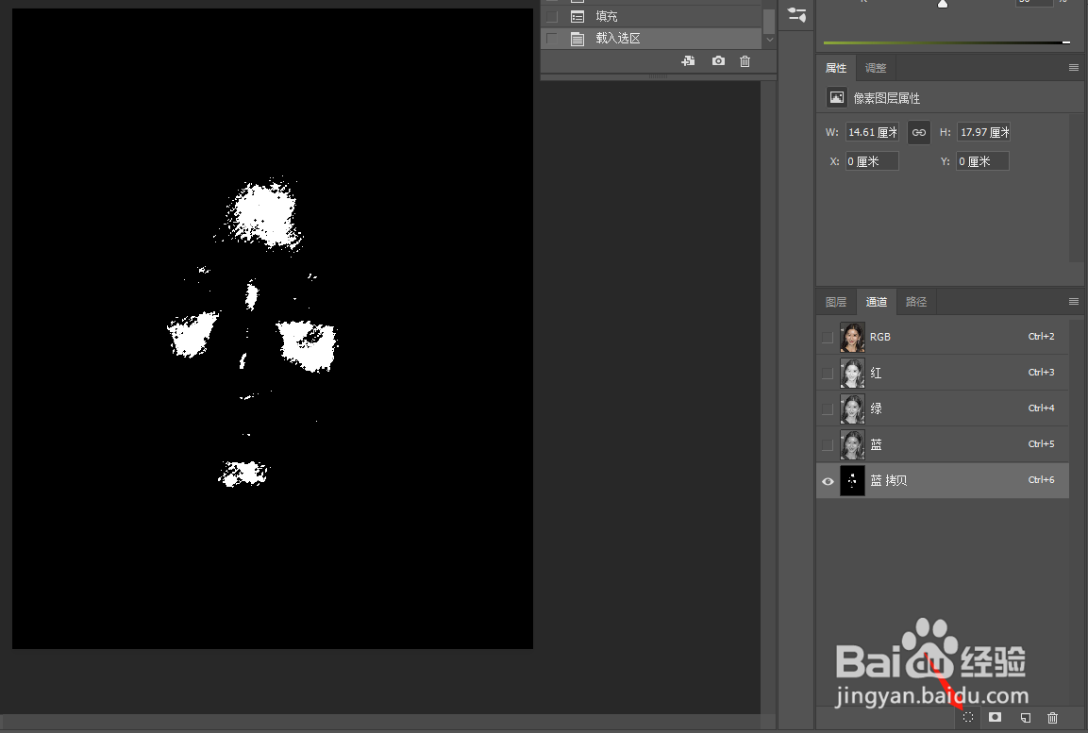Select the 载入选区 history state
This screenshot has width=1088, height=733.
click(651, 39)
